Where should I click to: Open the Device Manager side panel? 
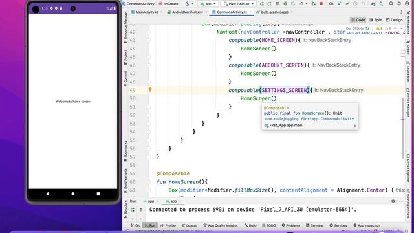tap(408, 102)
